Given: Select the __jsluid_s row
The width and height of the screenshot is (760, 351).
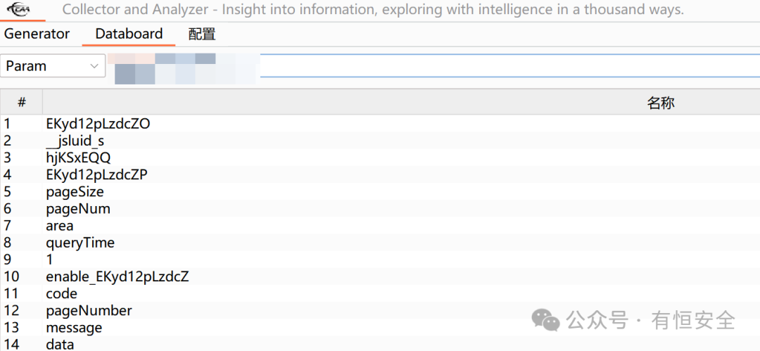Looking at the screenshot, I should (75, 141).
